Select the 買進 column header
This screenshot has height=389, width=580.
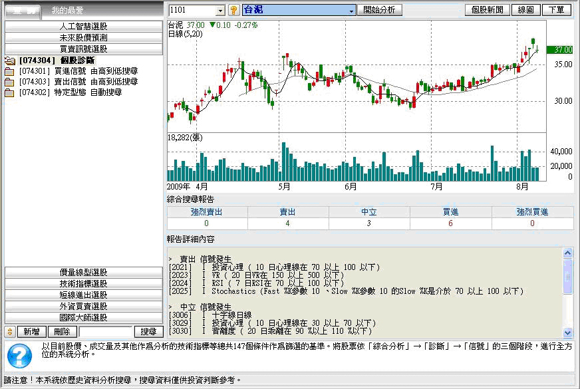450,212
